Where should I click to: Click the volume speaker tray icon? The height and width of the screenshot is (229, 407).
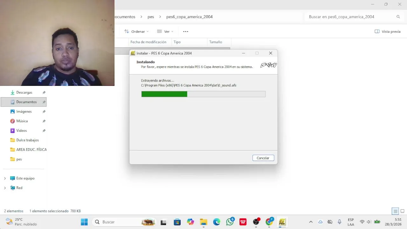pyautogui.click(x=369, y=222)
